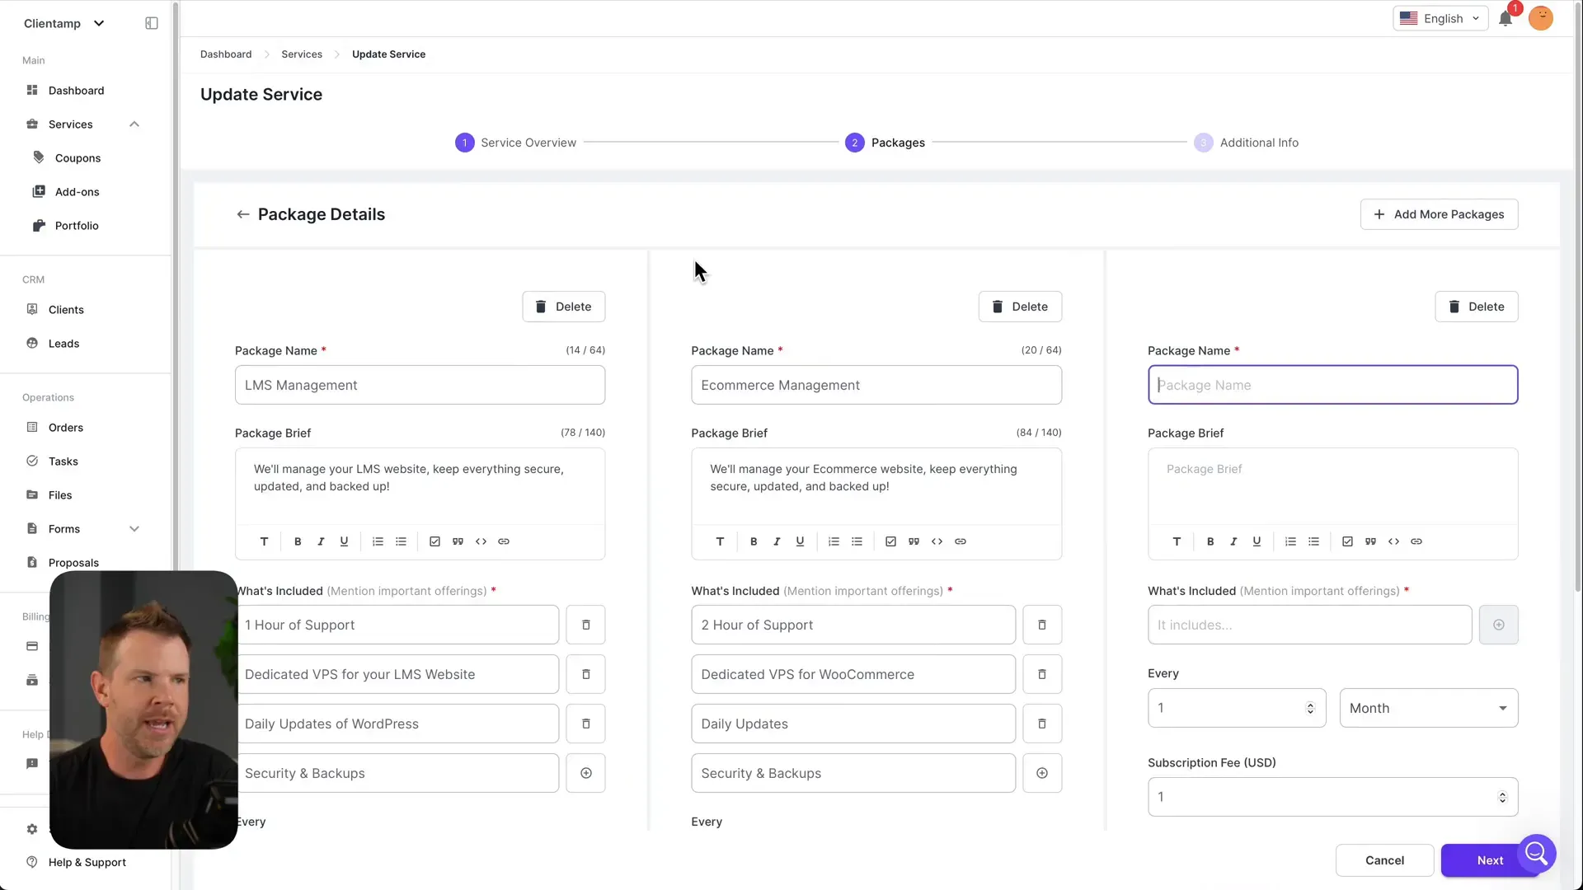This screenshot has height=890, width=1583.
Task: Adjust the Subscription Fee stepper arrows
Action: click(1502, 797)
